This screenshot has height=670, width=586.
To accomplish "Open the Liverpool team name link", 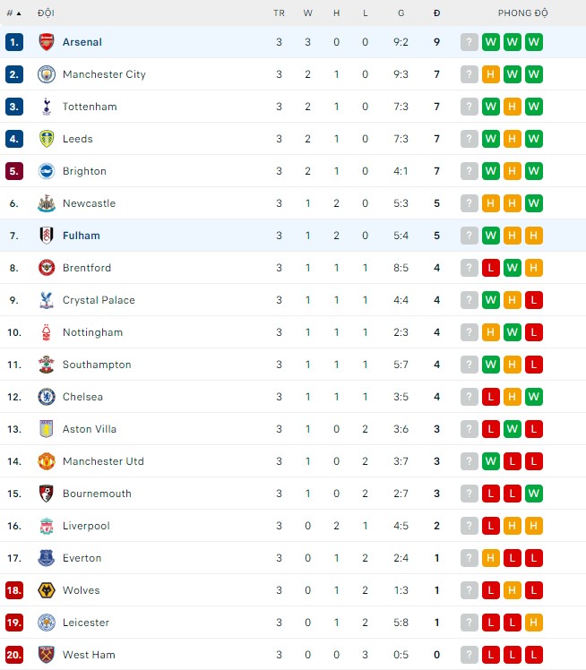I will click(x=86, y=526).
